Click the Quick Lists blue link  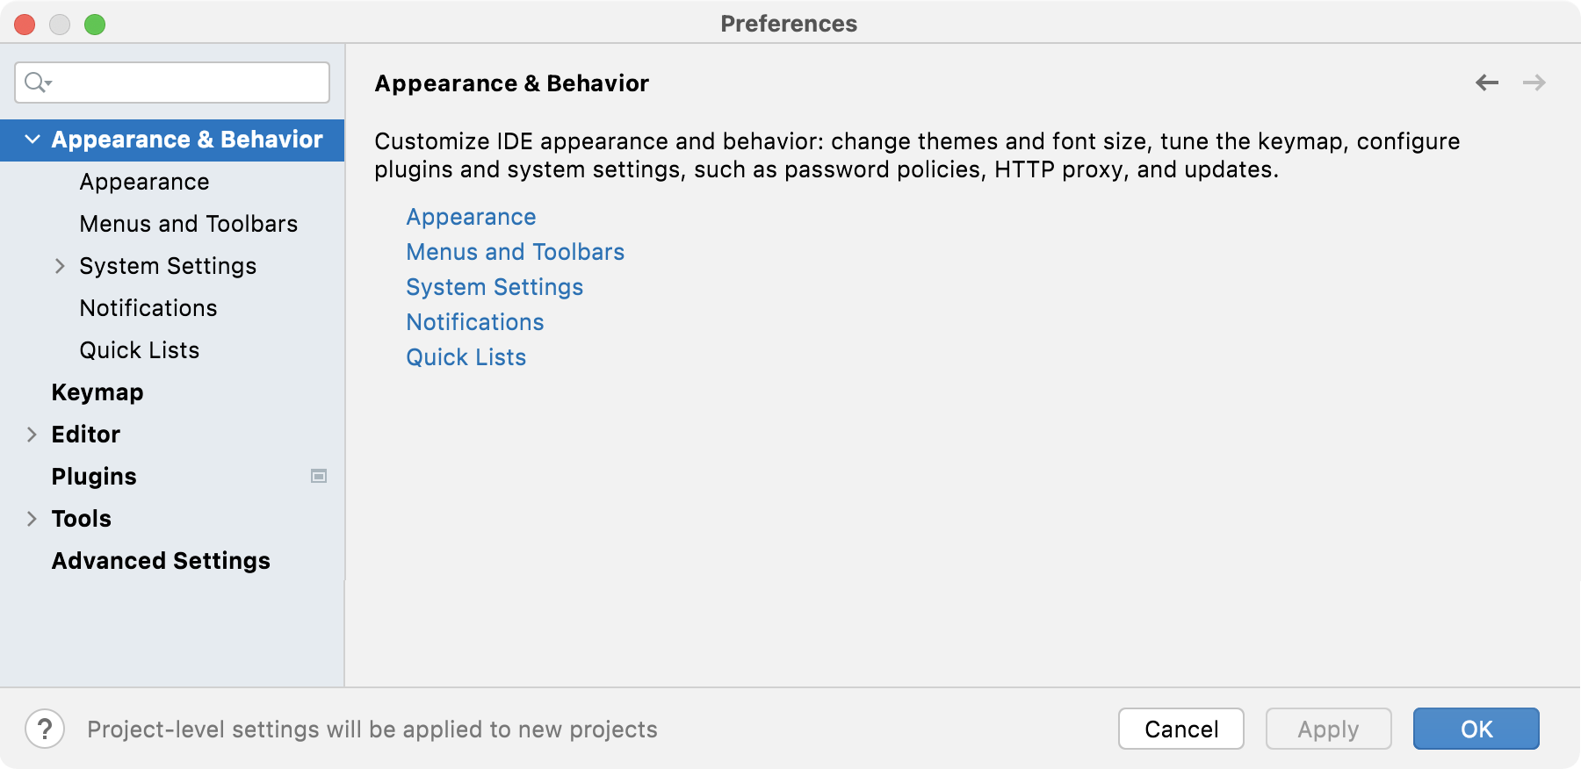466,356
